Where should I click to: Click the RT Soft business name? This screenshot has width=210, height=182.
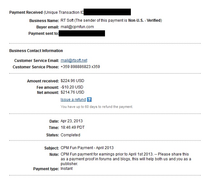tap(67, 20)
